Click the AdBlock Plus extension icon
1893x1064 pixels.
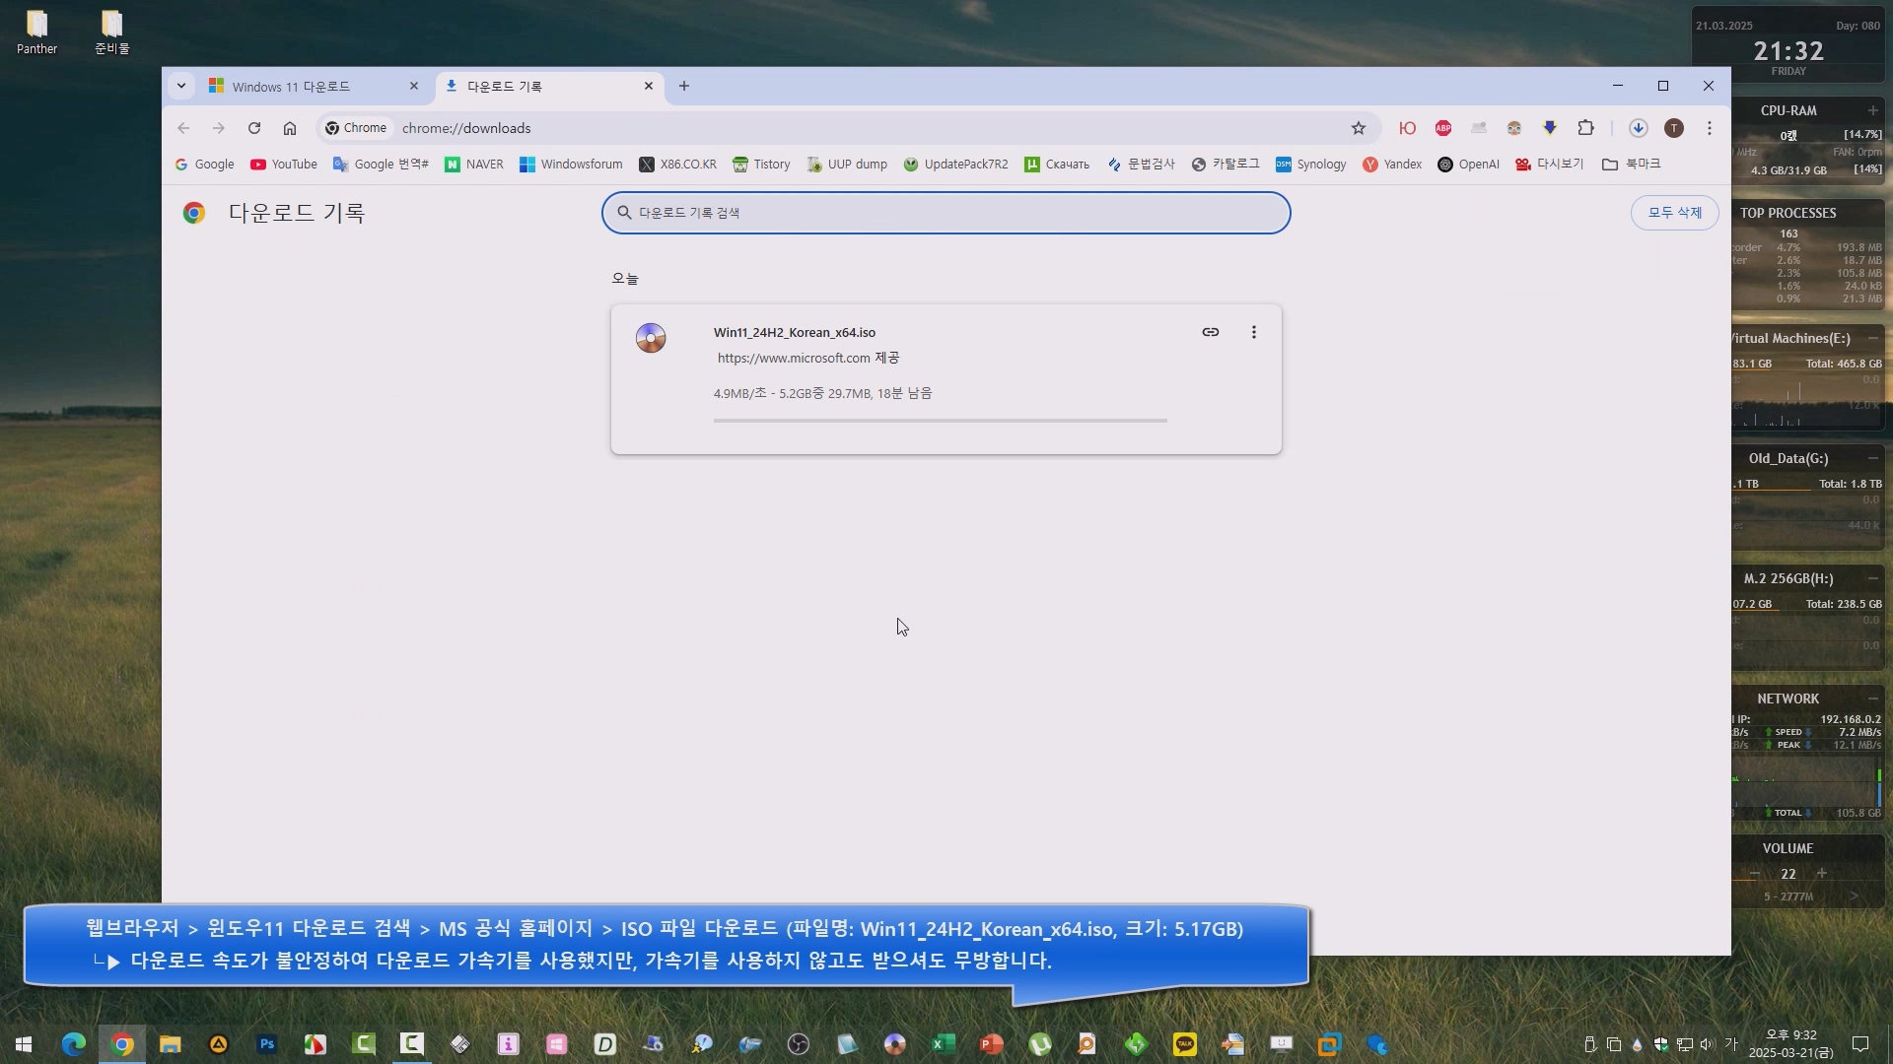[x=1442, y=128]
